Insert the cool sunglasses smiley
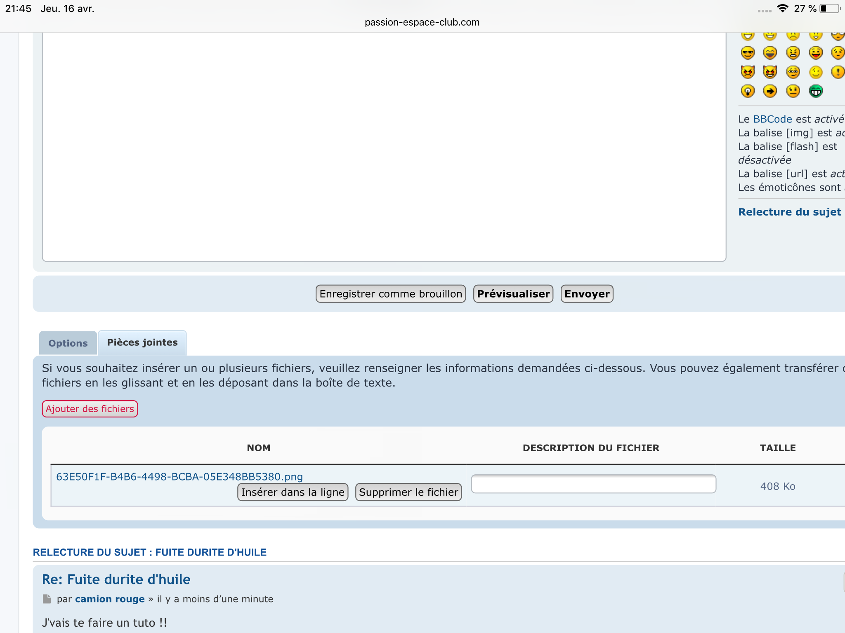Viewport: 845px width, 633px height. point(748,53)
